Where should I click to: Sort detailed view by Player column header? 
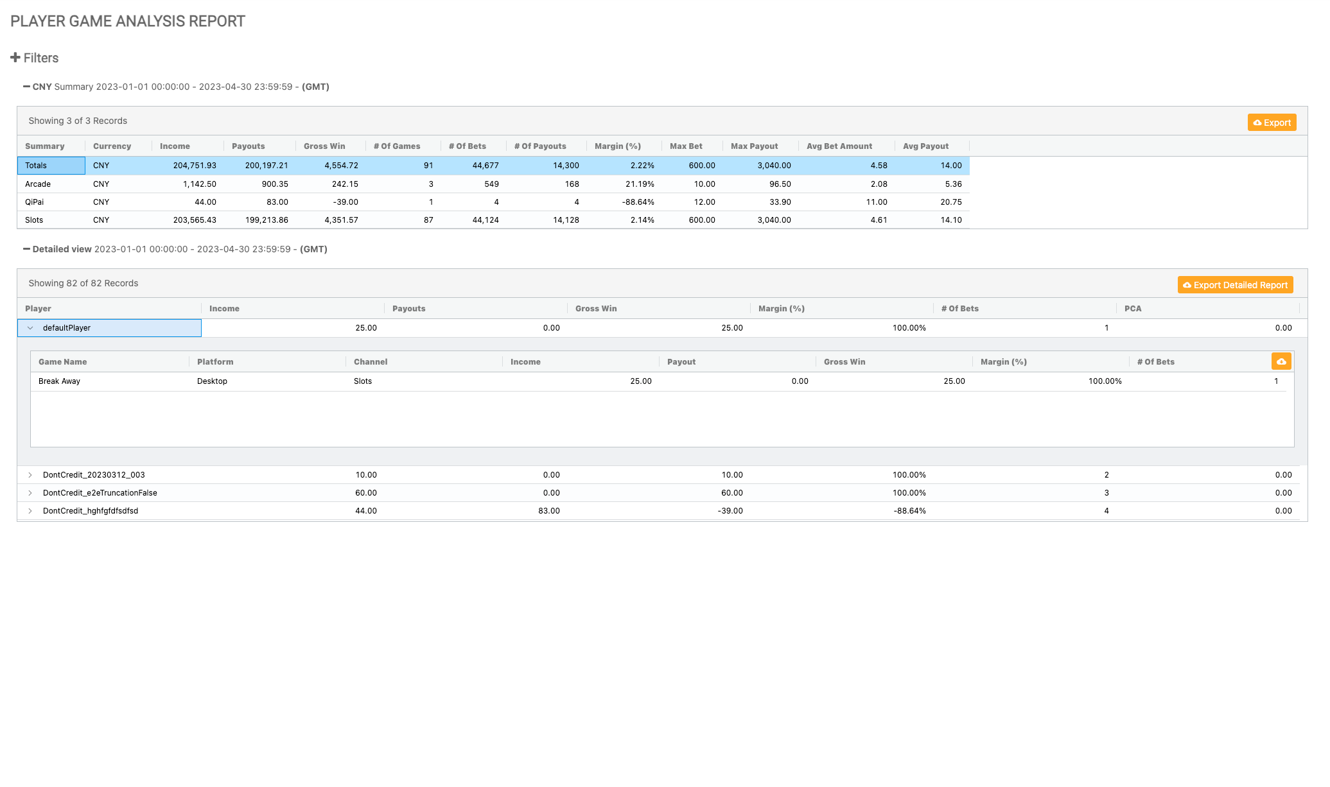pos(38,309)
